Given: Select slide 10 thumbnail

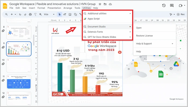Looking at the screenshot, I should pyautogui.click(x=19, y=65).
